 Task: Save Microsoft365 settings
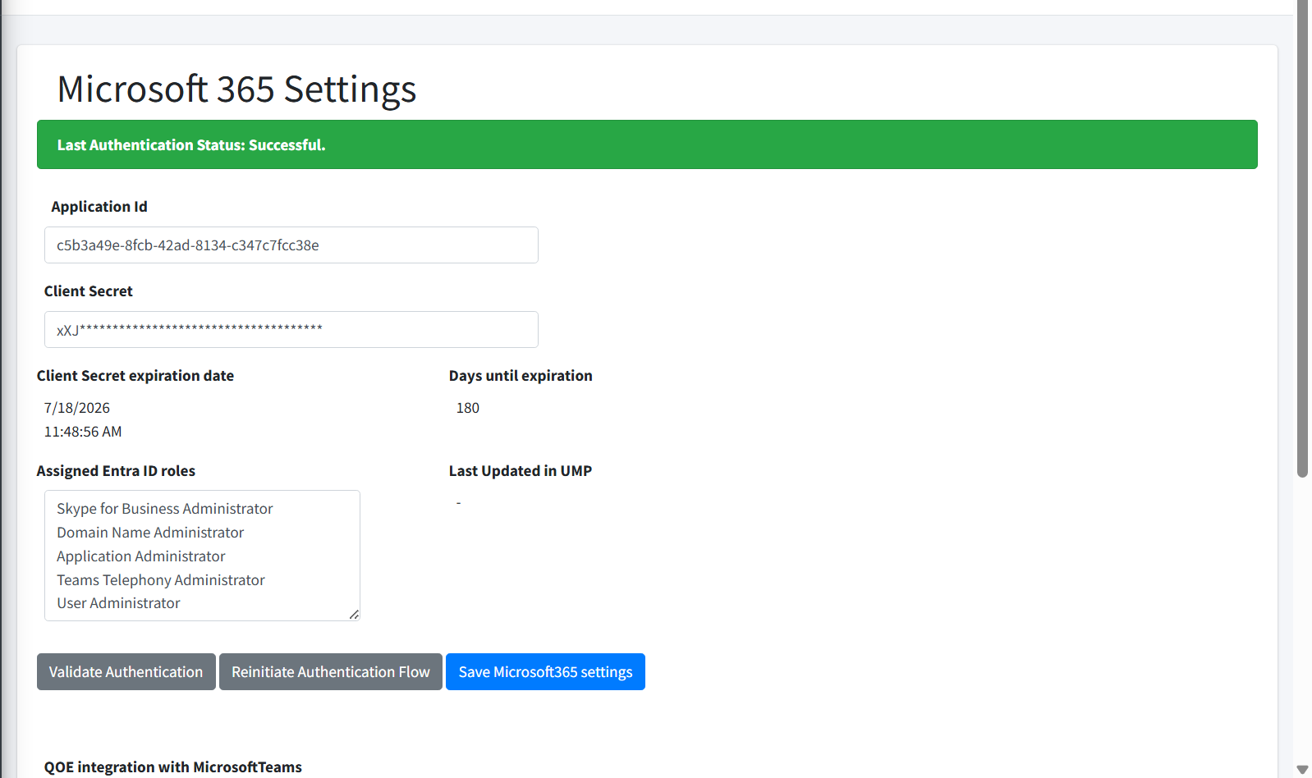click(x=545, y=672)
